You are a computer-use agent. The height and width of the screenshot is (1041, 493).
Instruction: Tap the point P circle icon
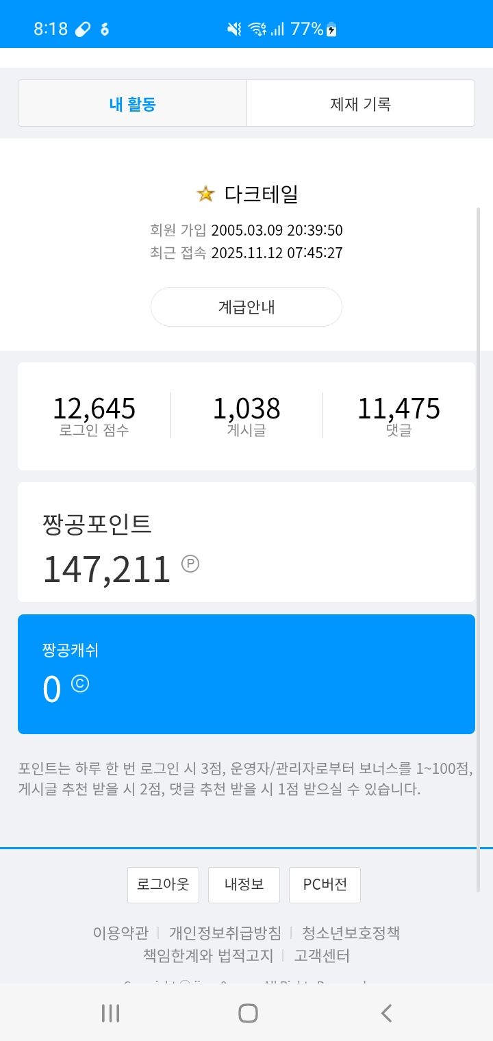(x=190, y=564)
